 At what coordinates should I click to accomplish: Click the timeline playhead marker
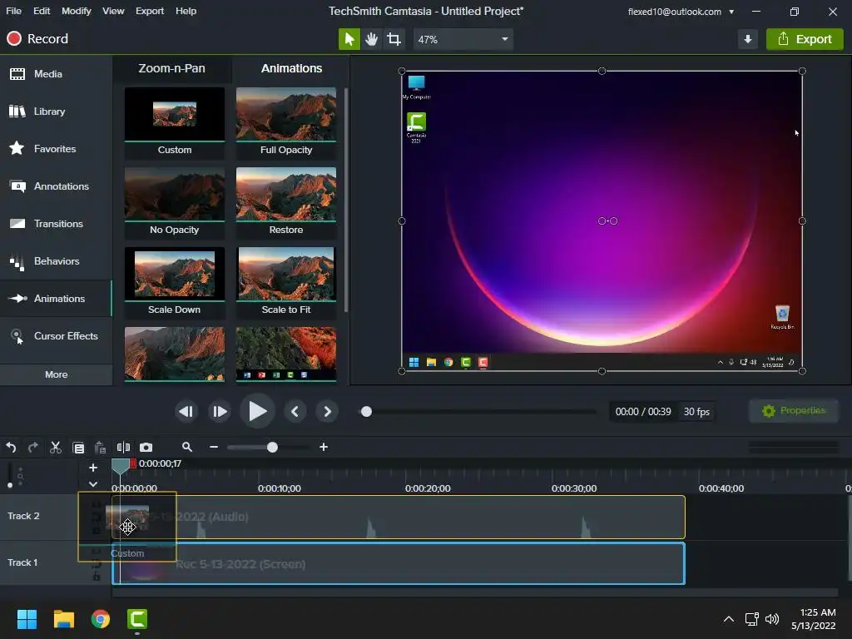(x=120, y=466)
